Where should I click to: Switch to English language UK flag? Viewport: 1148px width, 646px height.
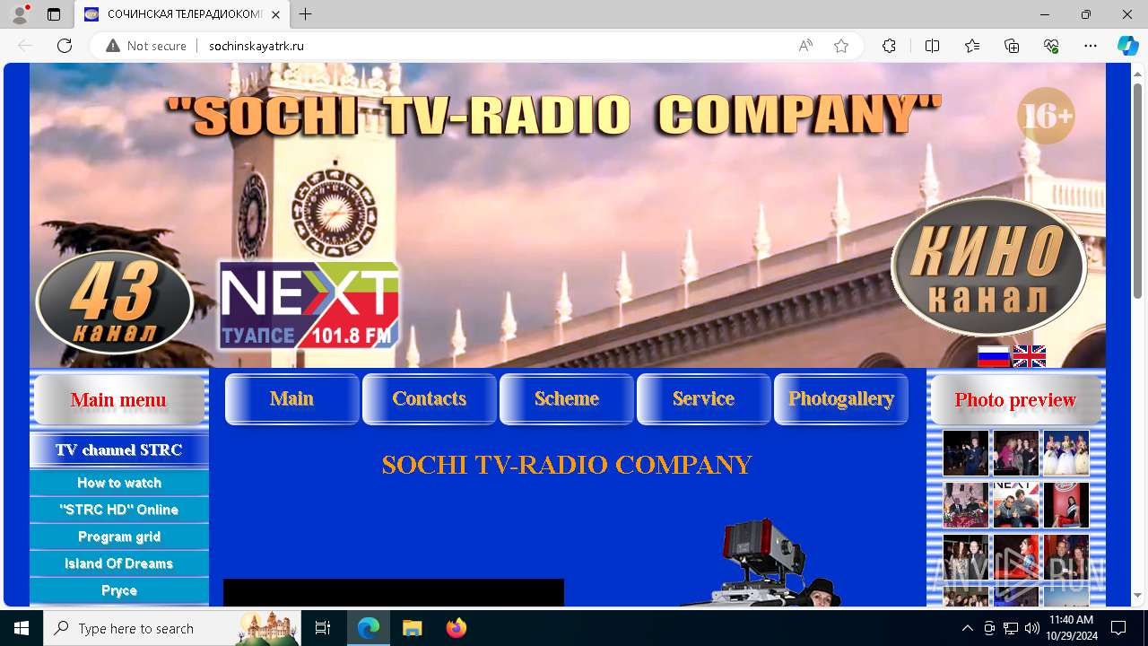coord(1029,356)
